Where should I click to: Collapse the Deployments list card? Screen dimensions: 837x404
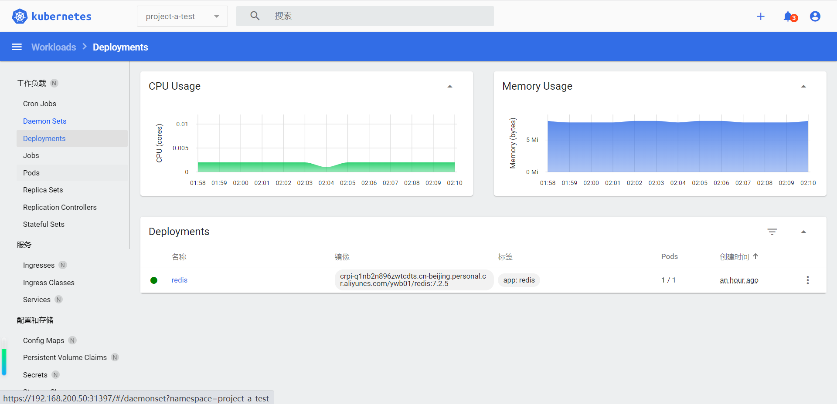803,232
